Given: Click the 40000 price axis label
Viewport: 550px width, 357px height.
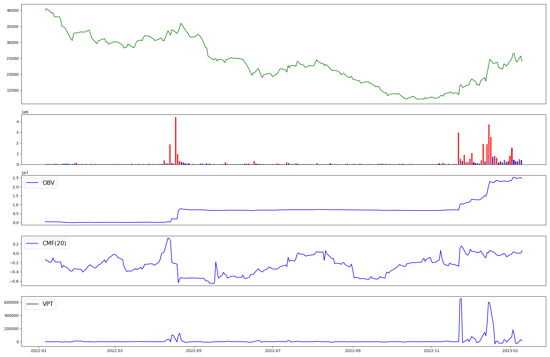Looking at the screenshot, I should click(x=13, y=10).
